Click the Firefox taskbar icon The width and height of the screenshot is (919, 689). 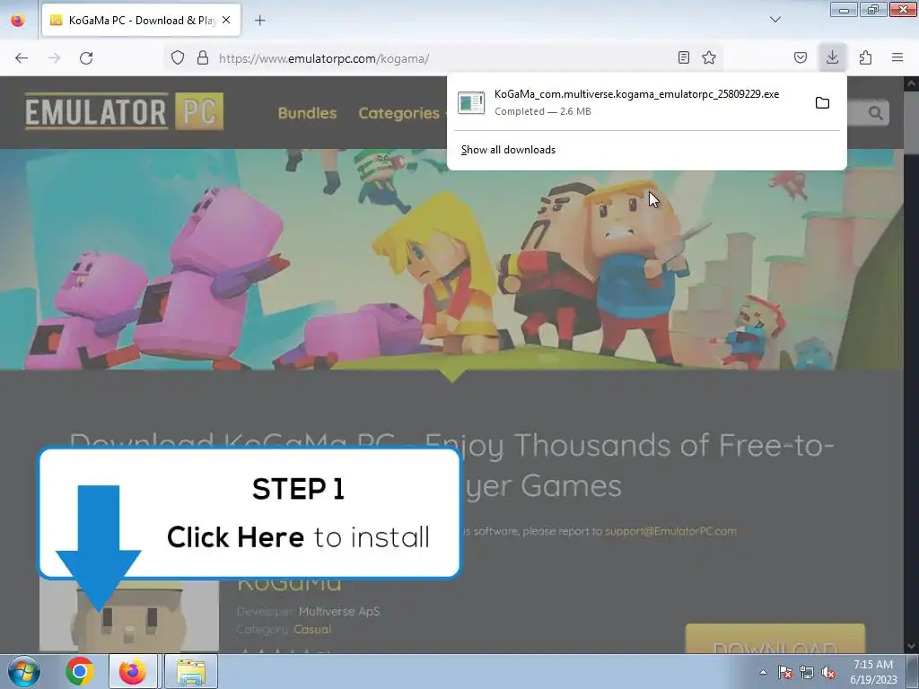(x=133, y=671)
